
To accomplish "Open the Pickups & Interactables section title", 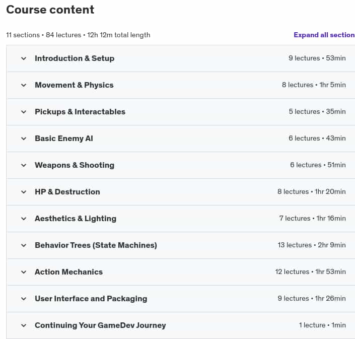I will coord(80,112).
